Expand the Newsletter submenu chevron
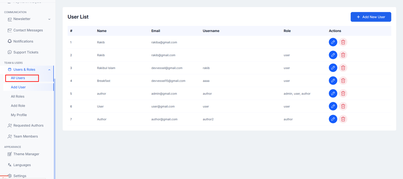403x179 pixels. [49, 19]
